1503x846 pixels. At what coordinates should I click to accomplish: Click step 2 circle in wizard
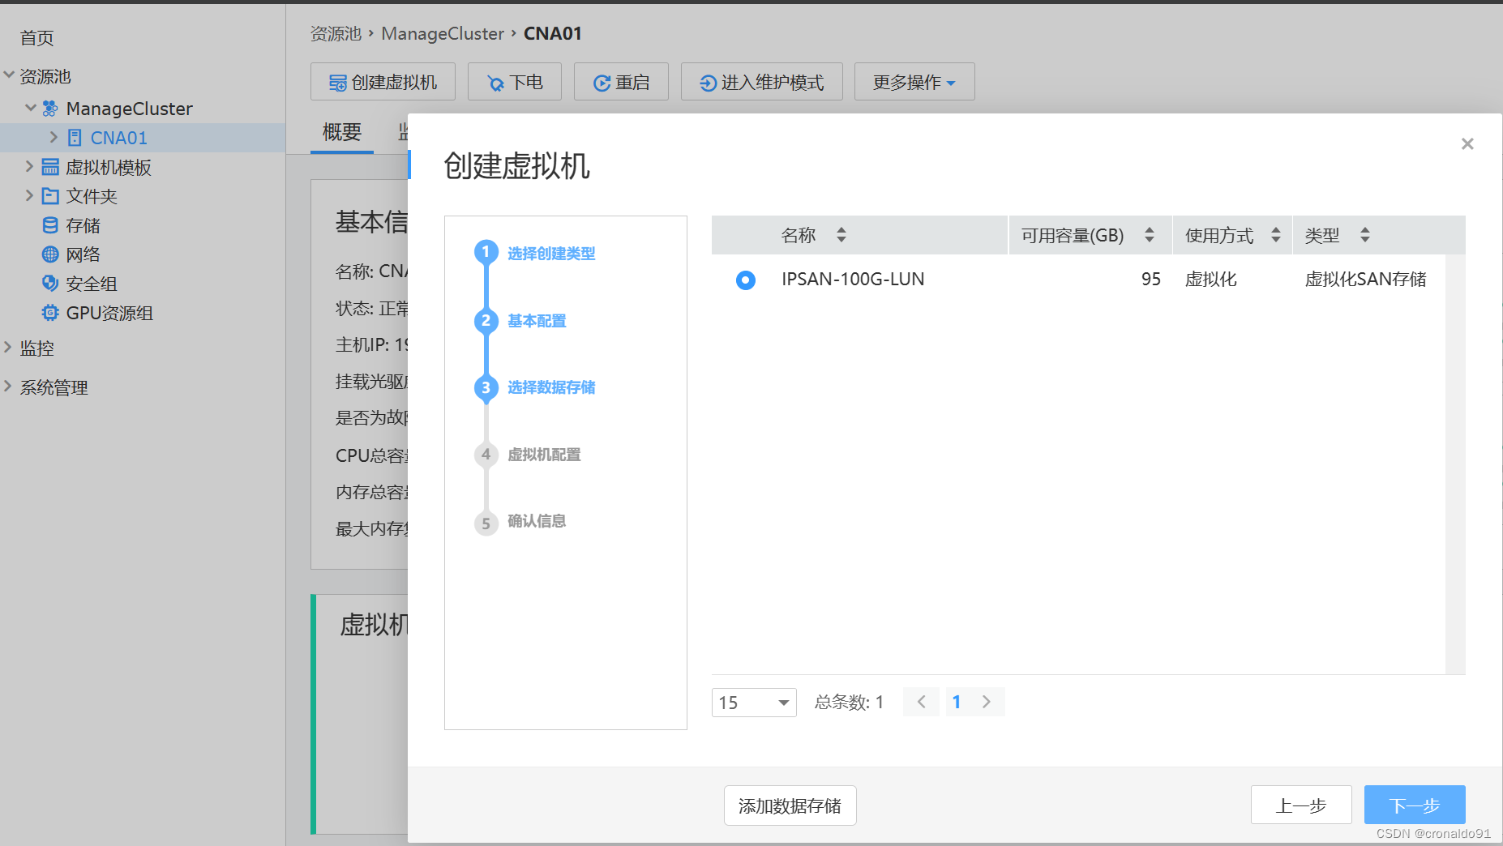pyautogui.click(x=486, y=321)
